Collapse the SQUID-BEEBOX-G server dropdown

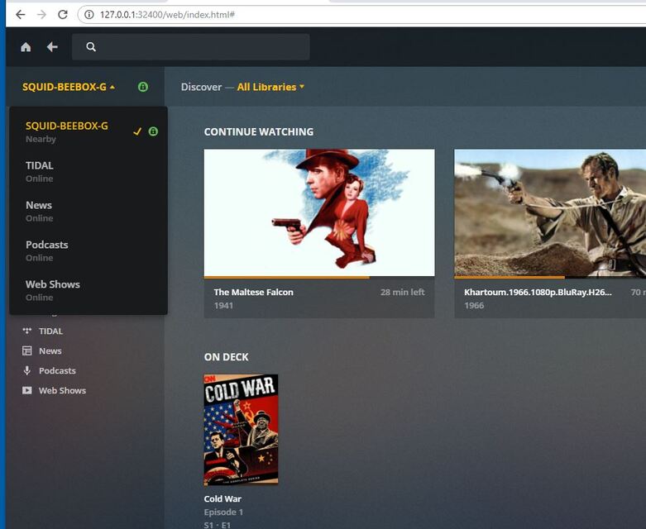click(x=69, y=87)
